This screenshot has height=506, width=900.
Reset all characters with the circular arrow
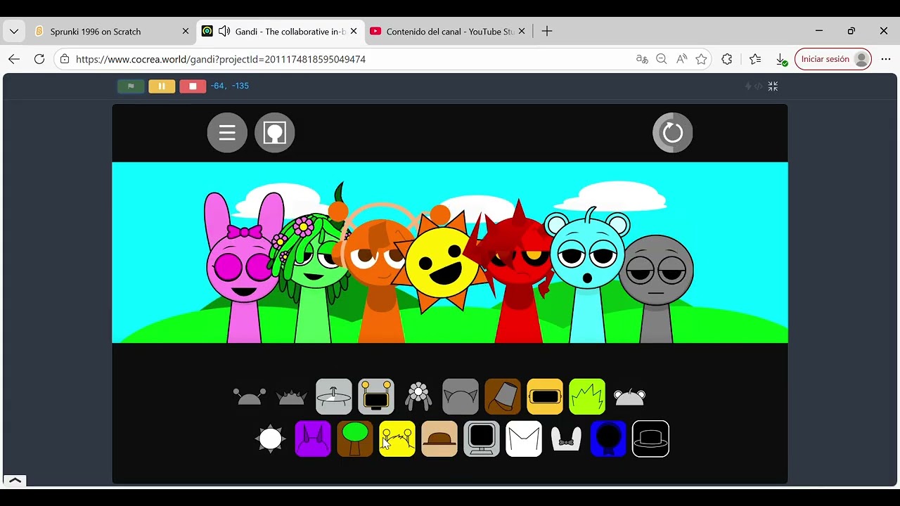click(x=673, y=132)
